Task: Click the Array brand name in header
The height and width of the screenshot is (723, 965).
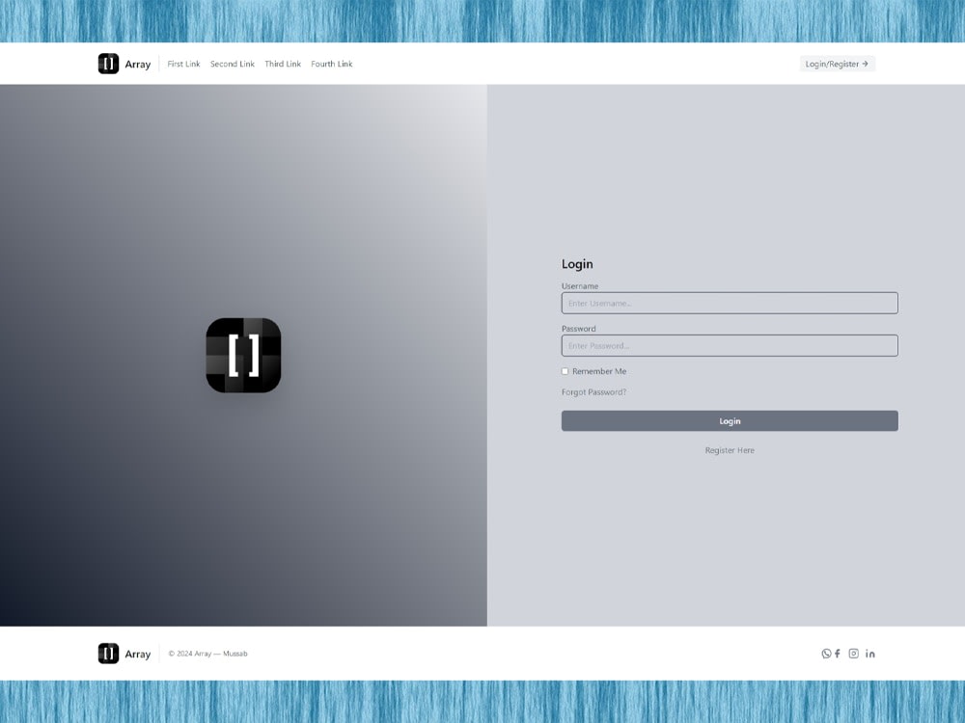Action: 138,65
